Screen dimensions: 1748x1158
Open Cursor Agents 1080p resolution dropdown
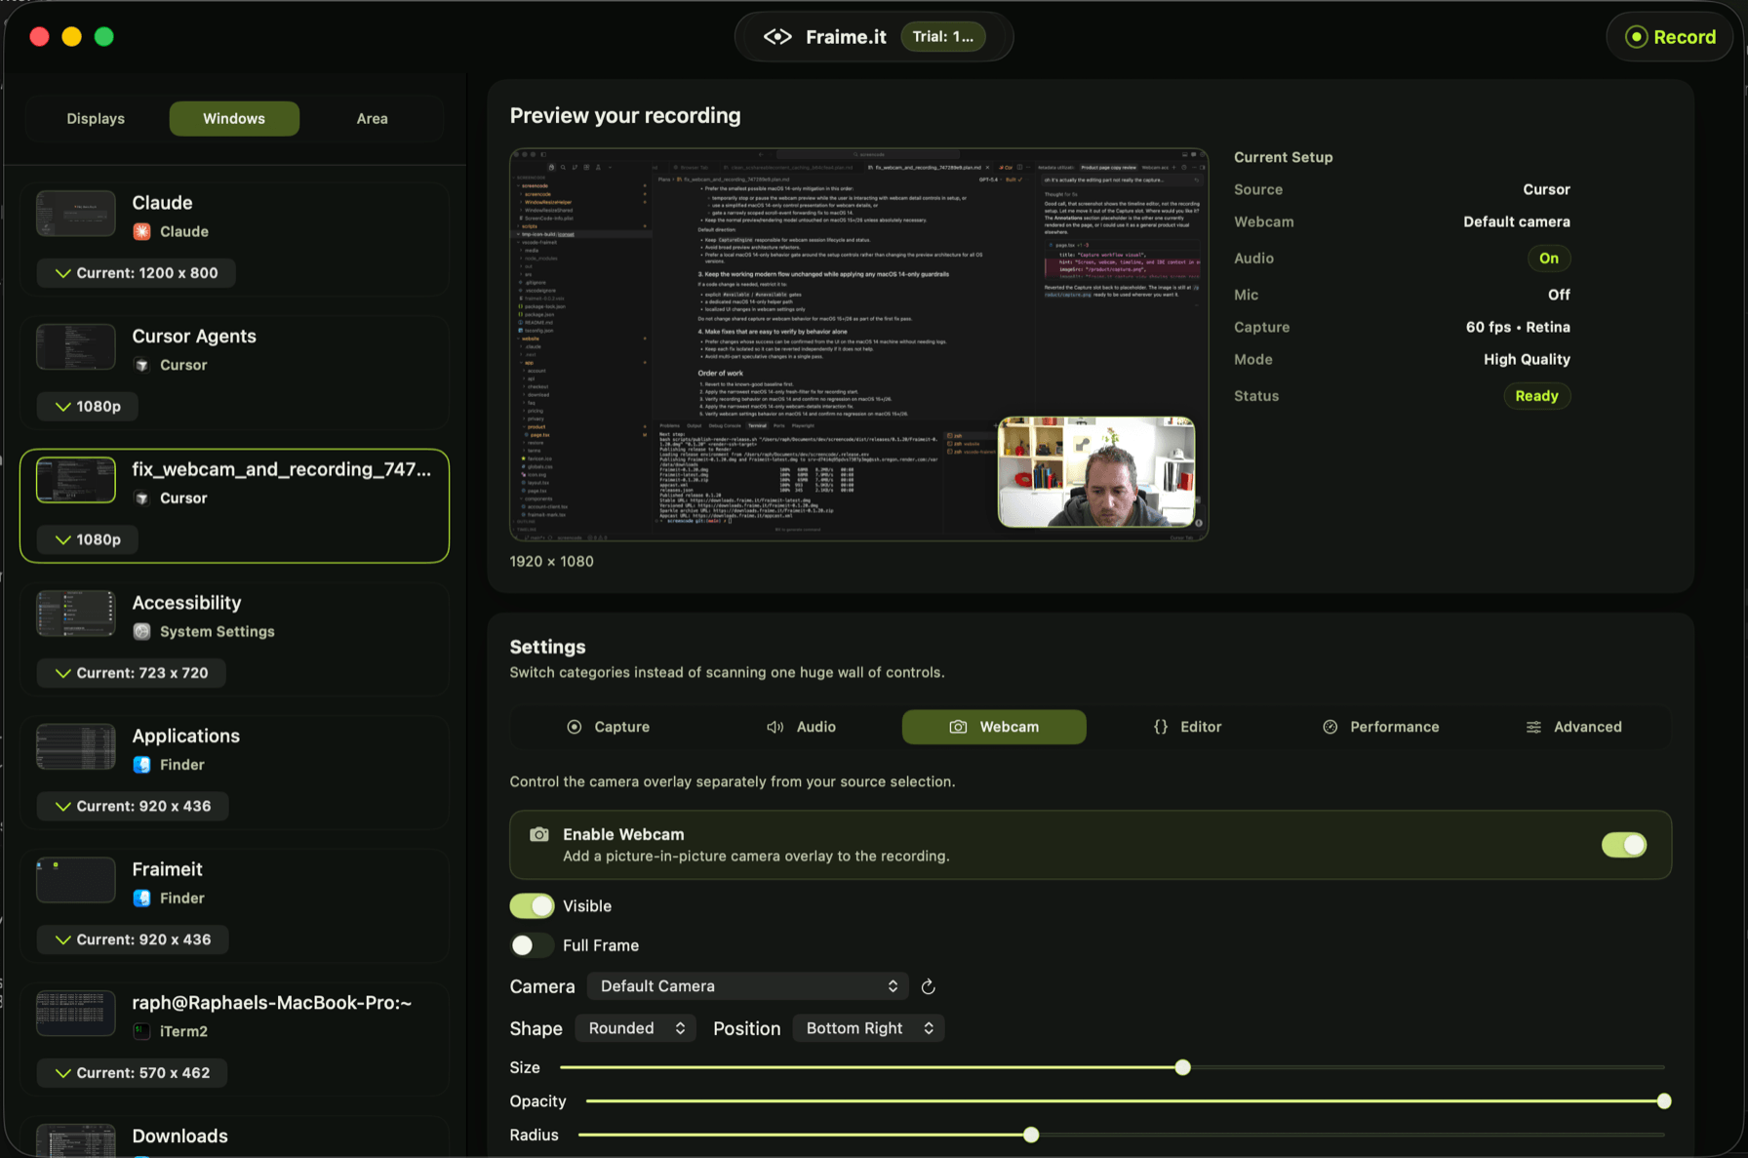(87, 407)
